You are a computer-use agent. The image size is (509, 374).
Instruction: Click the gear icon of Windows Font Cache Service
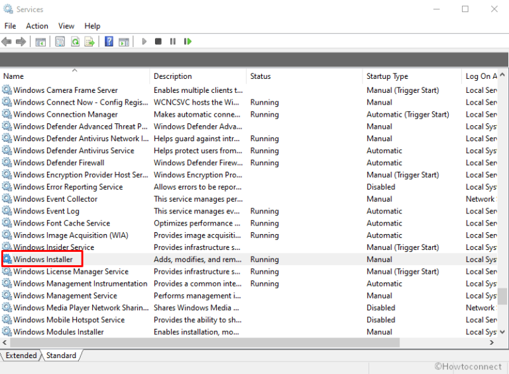(x=7, y=223)
